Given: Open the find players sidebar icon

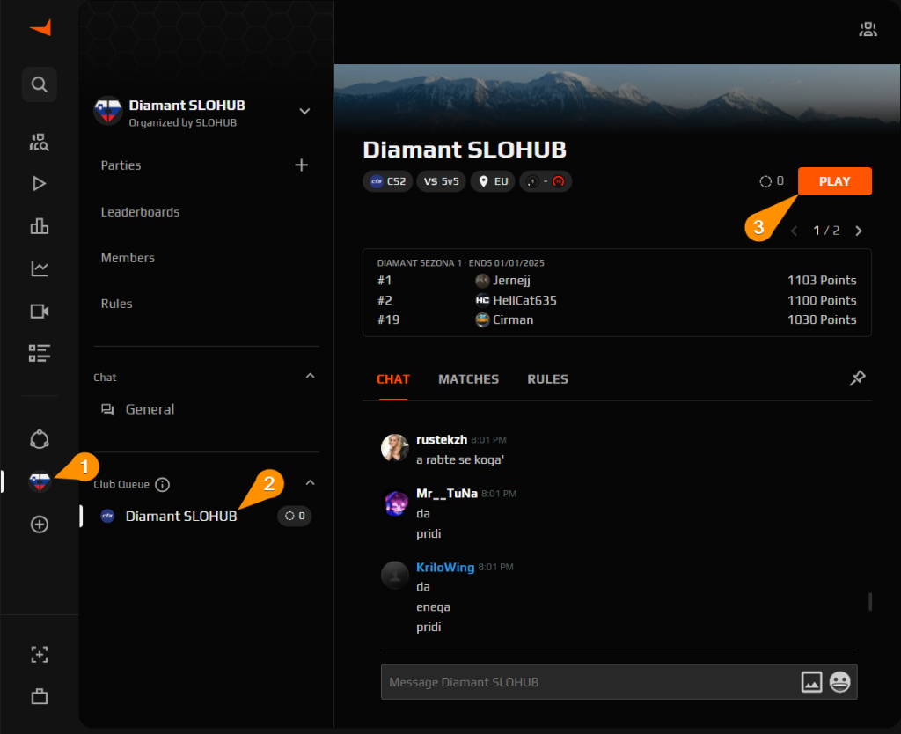Looking at the screenshot, I should (39, 142).
